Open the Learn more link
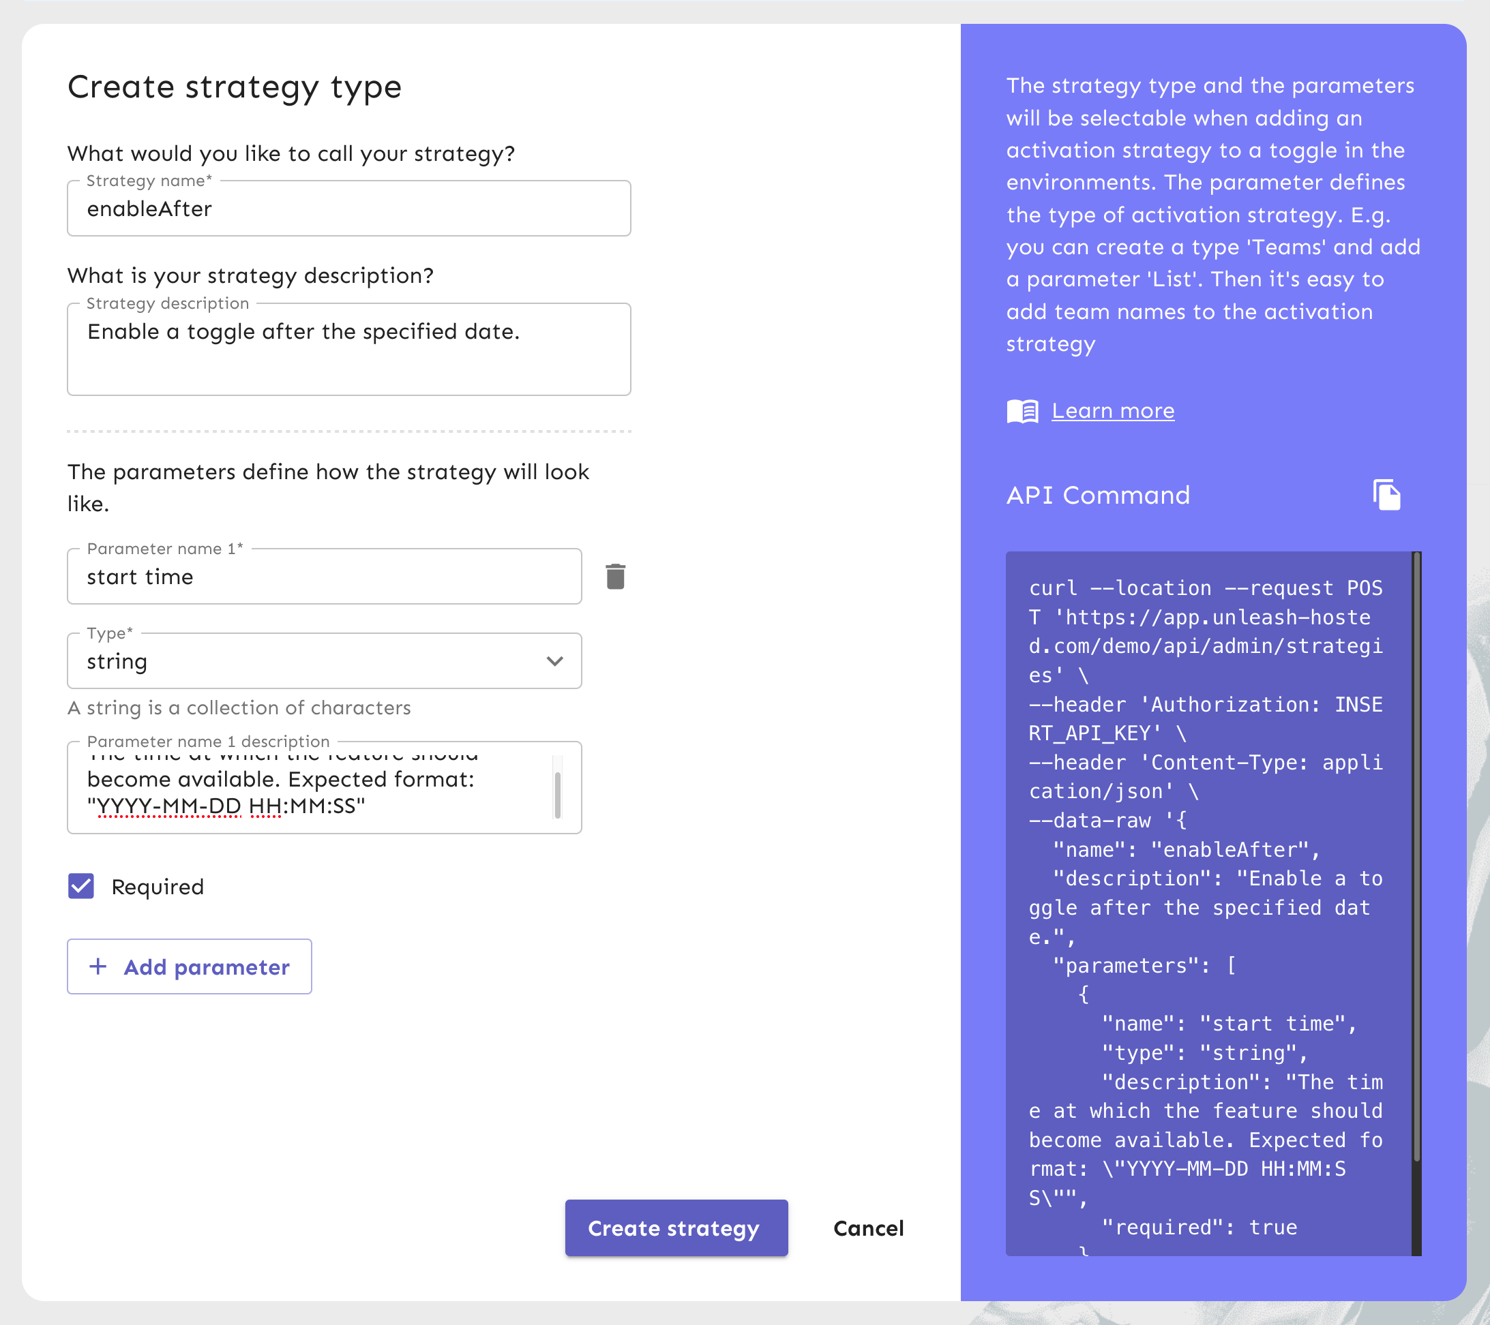Screen dimensions: 1490x1325 click(x=1112, y=411)
